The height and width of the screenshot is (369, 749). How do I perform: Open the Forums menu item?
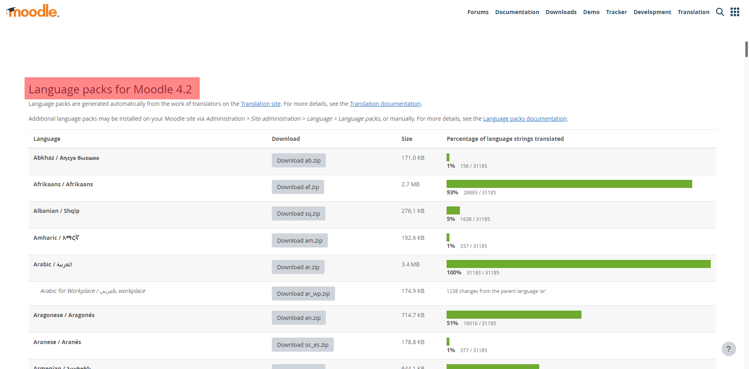click(478, 12)
